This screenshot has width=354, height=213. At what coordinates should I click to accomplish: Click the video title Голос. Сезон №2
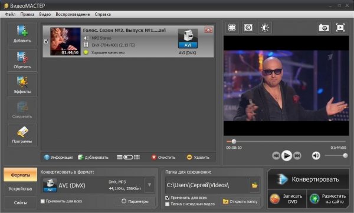[x=124, y=30]
